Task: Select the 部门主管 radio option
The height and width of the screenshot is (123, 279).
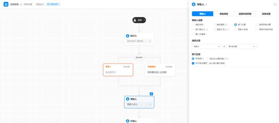Action: pyautogui.click(x=235, y=25)
